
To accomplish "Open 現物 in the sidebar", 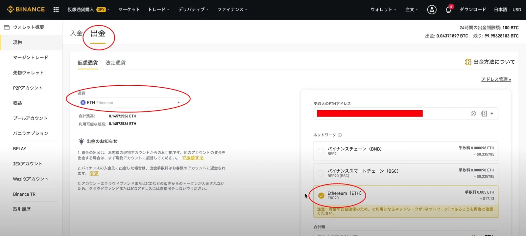I will [31, 42].
